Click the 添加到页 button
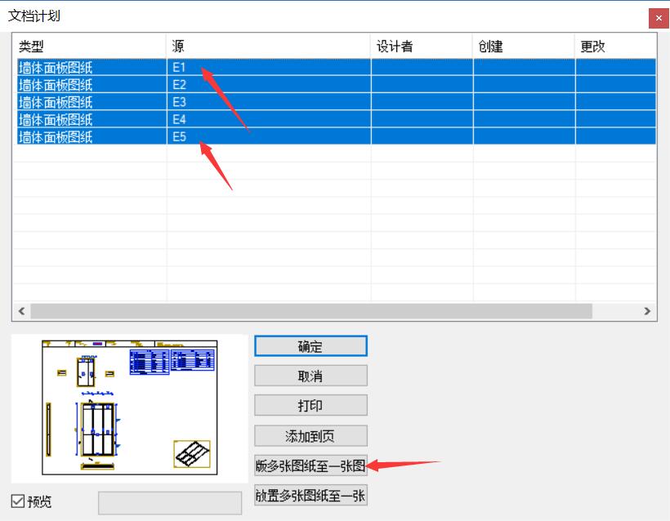Viewport: 670px width, 521px height. point(310,435)
